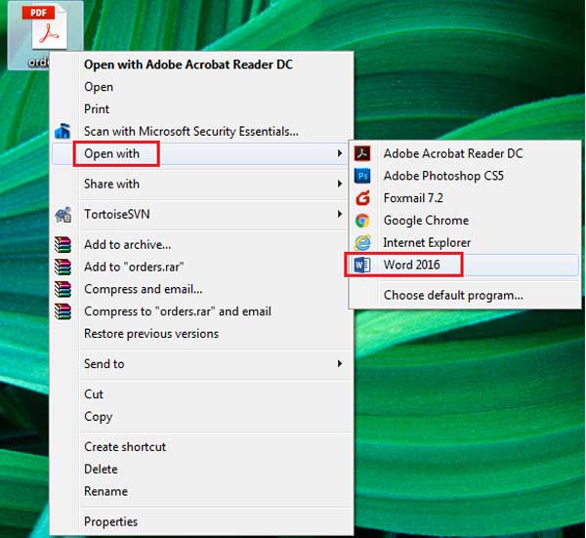The width and height of the screenshot is (586, 538).
Task: Select the Open with menu entry
Action: pyautogui.click(x=198, y=153)
